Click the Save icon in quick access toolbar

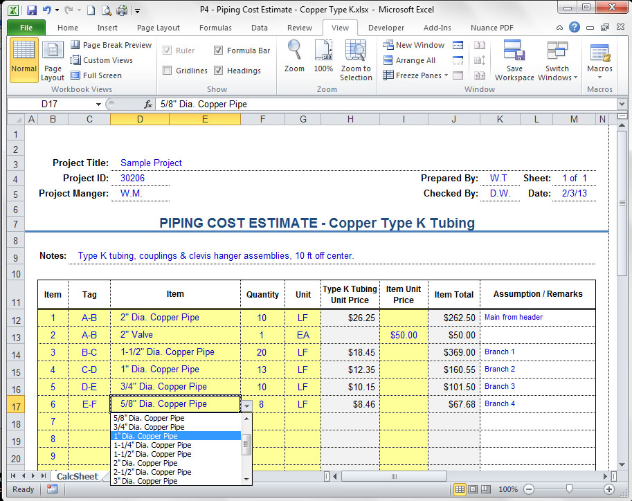32,10
